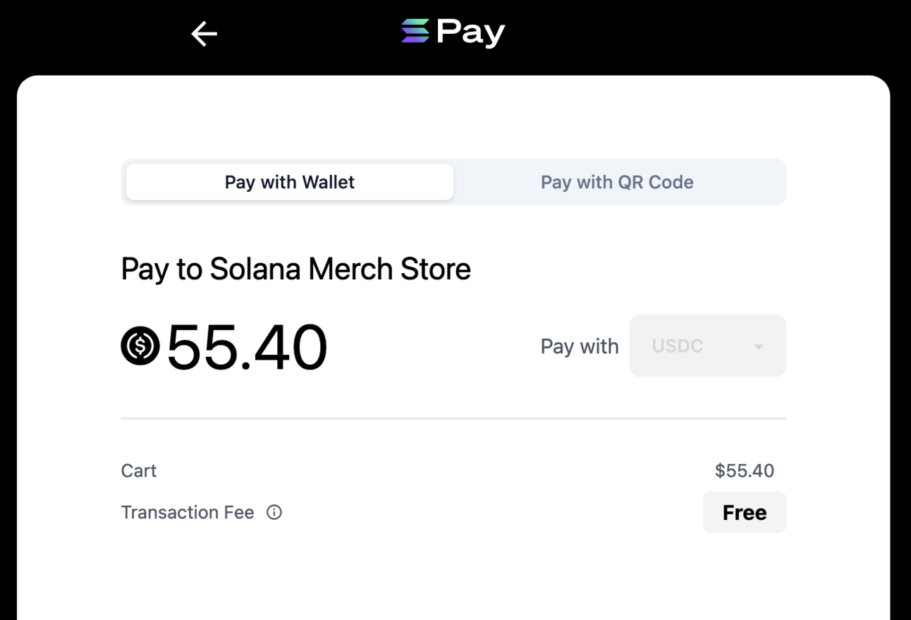Click the Transaction Fee label text

(188, 513)
